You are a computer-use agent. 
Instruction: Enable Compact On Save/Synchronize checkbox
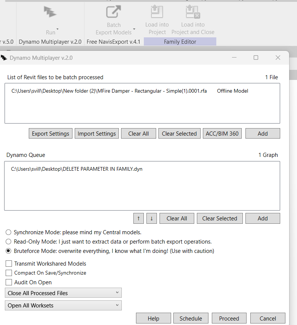[x=9, y=273]
